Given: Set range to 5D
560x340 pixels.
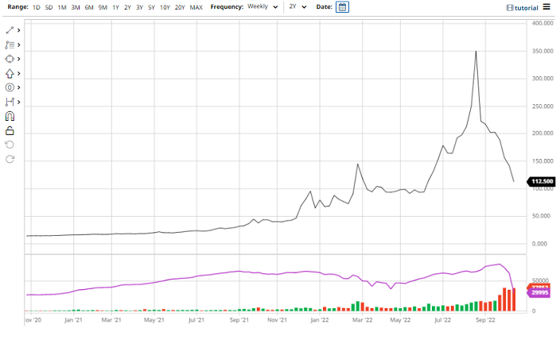Looking at the screenshot, I should pos(49,7).
